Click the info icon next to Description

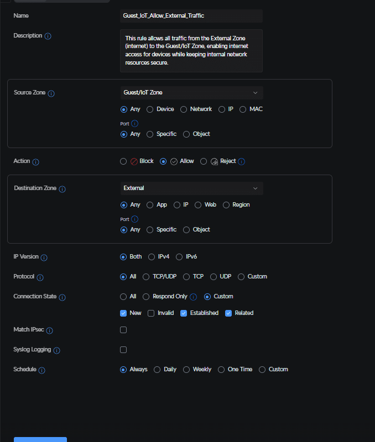point(48,36)
